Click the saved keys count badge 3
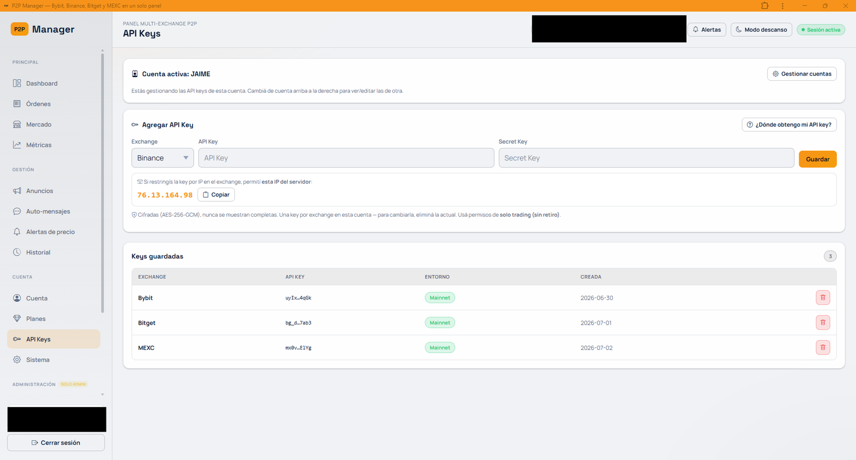This screenshot has height=460, width=856. click(x=830, y=256)
